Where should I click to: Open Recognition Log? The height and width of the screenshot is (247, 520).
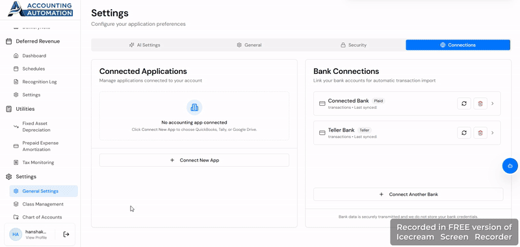tap(40, 82)
